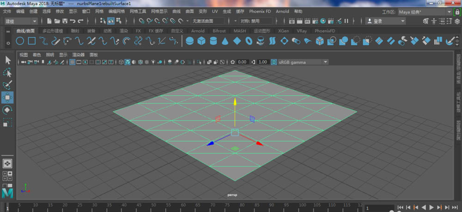Activate the Lasso Select tool

tap(8, 72)
